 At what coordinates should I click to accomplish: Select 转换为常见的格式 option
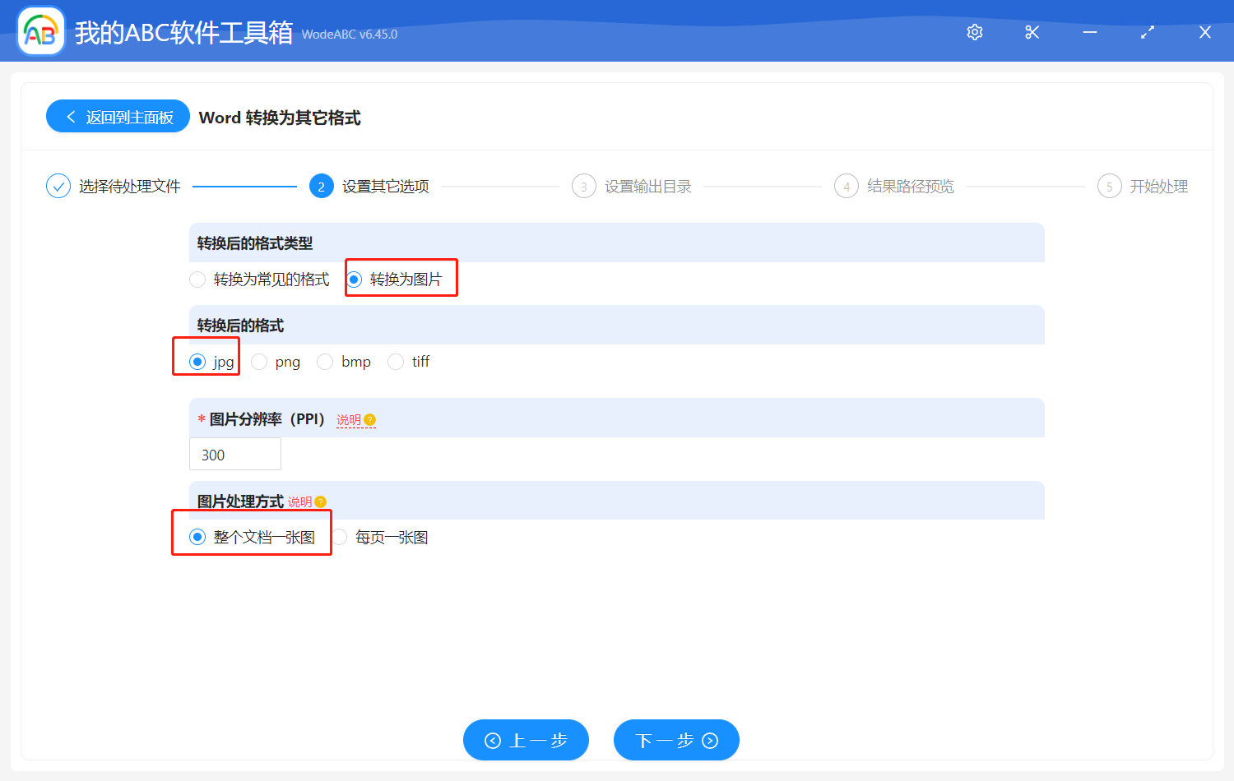(x=197, y=280)
